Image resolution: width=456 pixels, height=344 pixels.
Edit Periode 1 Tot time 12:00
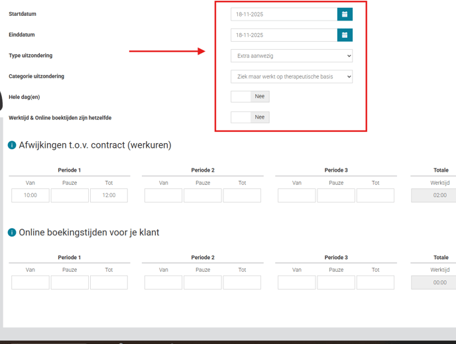click(109, 196)
